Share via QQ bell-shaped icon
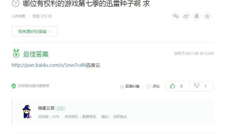This screenshot has height=135, width=248. [x=197, y=16]
